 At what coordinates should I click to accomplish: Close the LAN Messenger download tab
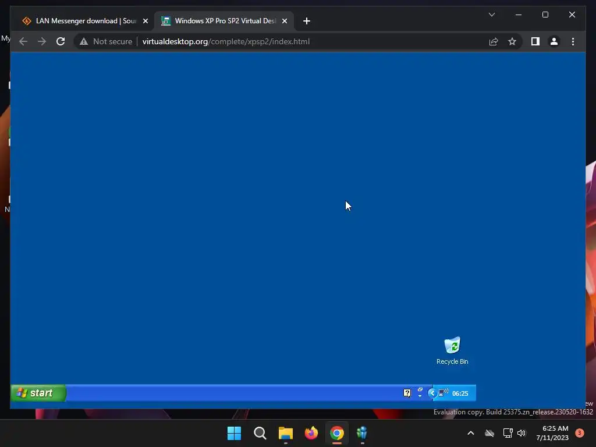(x=145, y=21)
